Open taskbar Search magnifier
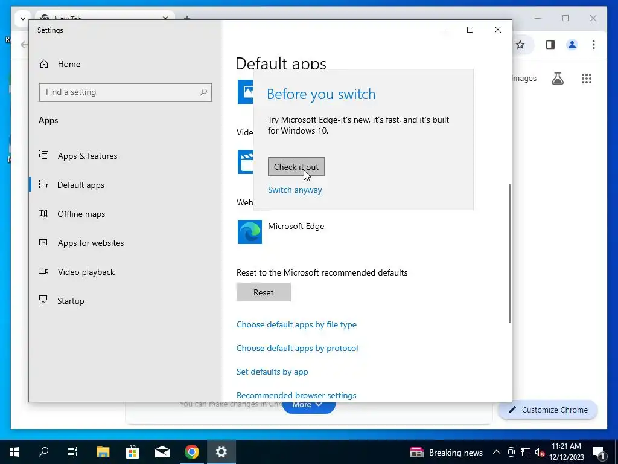Screen dimensions: 618x464 (x=43, y=452)
